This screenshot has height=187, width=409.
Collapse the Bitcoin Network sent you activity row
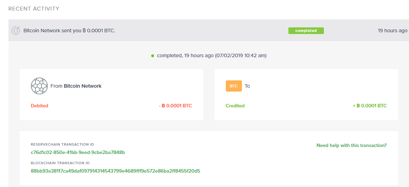point(209,31)
